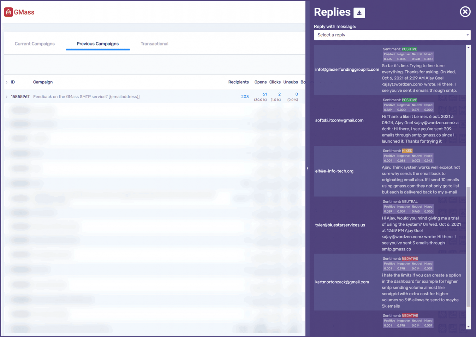The width and height of the screenshot is (476, 337).
Task: Switch to the Current Campaigns tab
Action: 35,44
